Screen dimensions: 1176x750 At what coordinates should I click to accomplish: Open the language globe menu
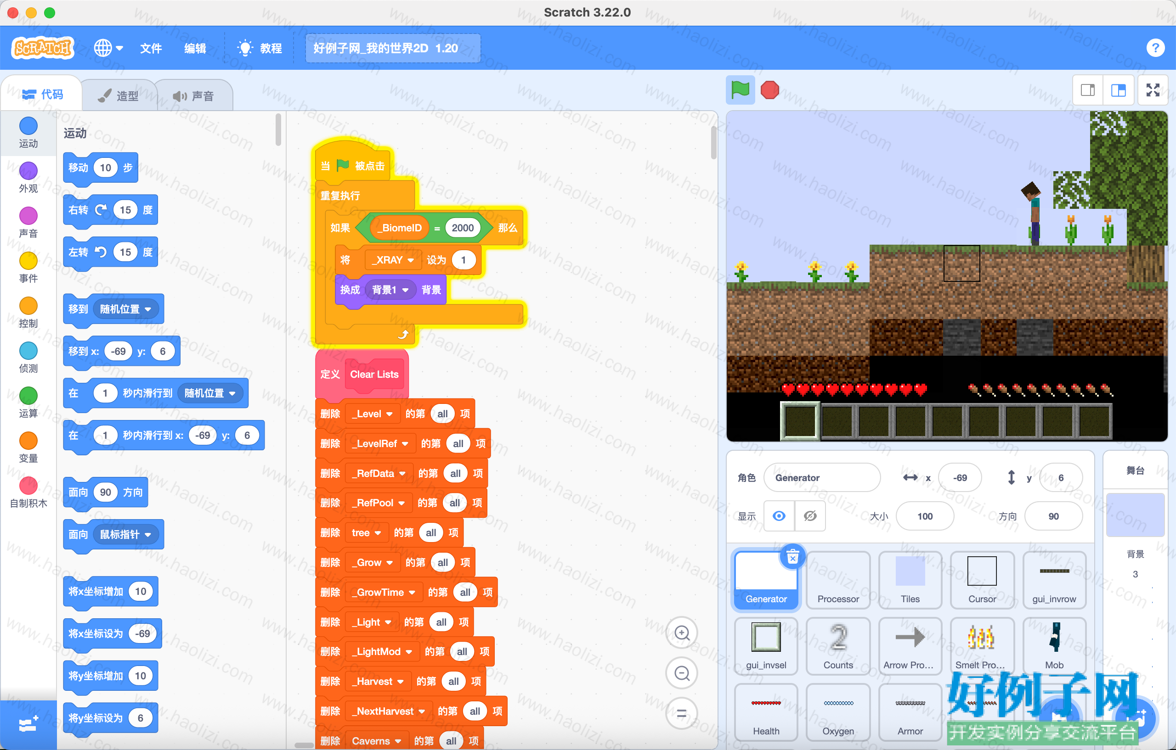(x=108, y=48)
